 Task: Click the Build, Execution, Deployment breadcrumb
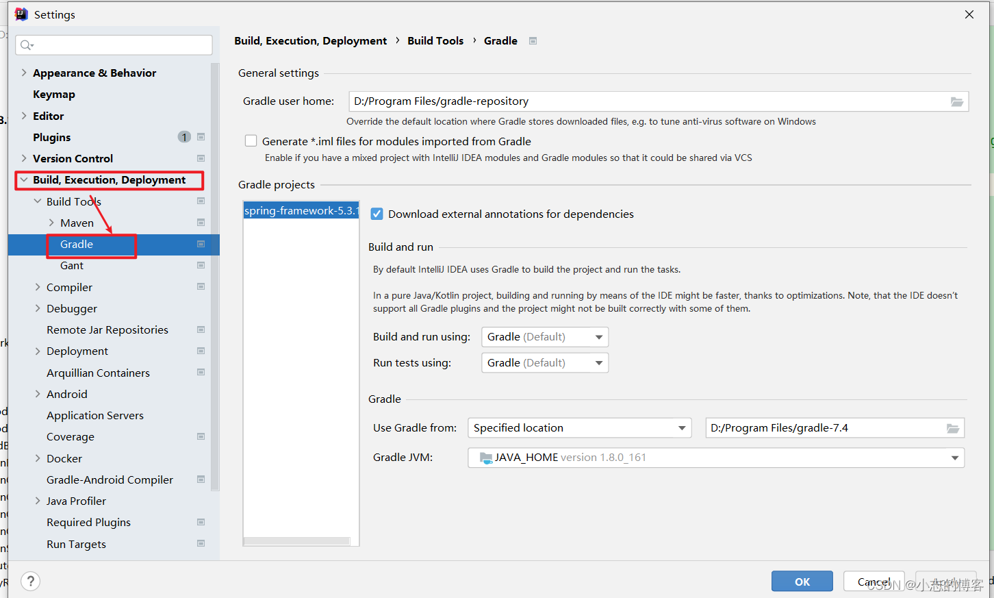coord(311,41)
